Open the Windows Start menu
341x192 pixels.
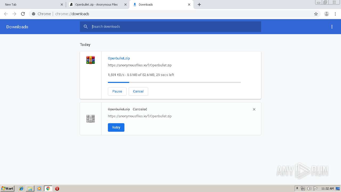coord(7,189)
